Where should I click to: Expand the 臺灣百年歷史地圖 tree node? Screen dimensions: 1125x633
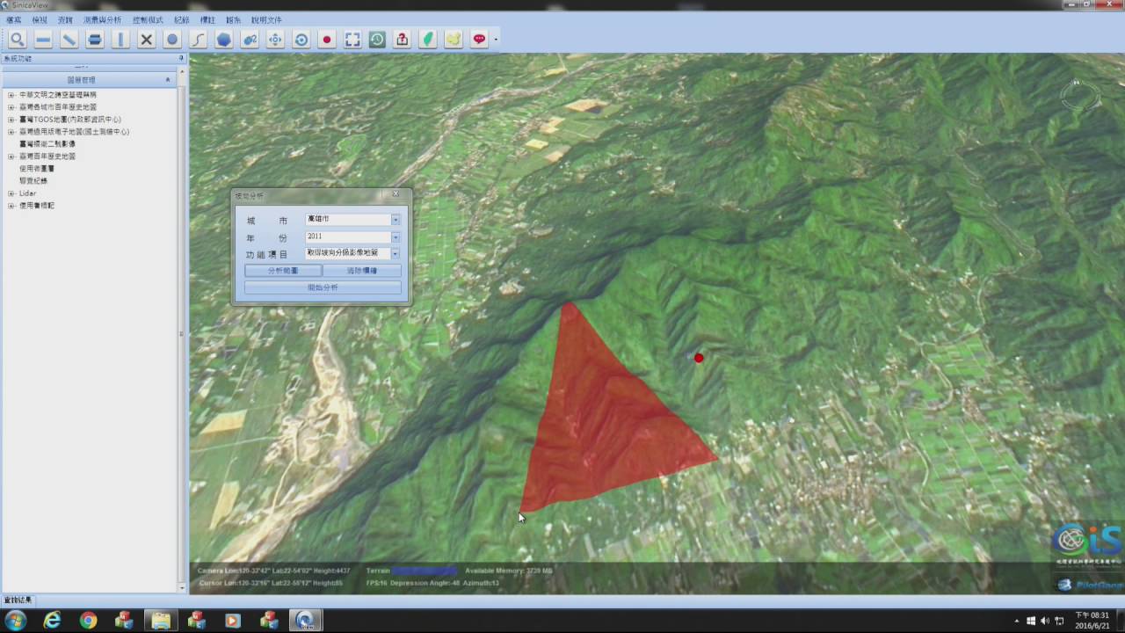[11, 156]
